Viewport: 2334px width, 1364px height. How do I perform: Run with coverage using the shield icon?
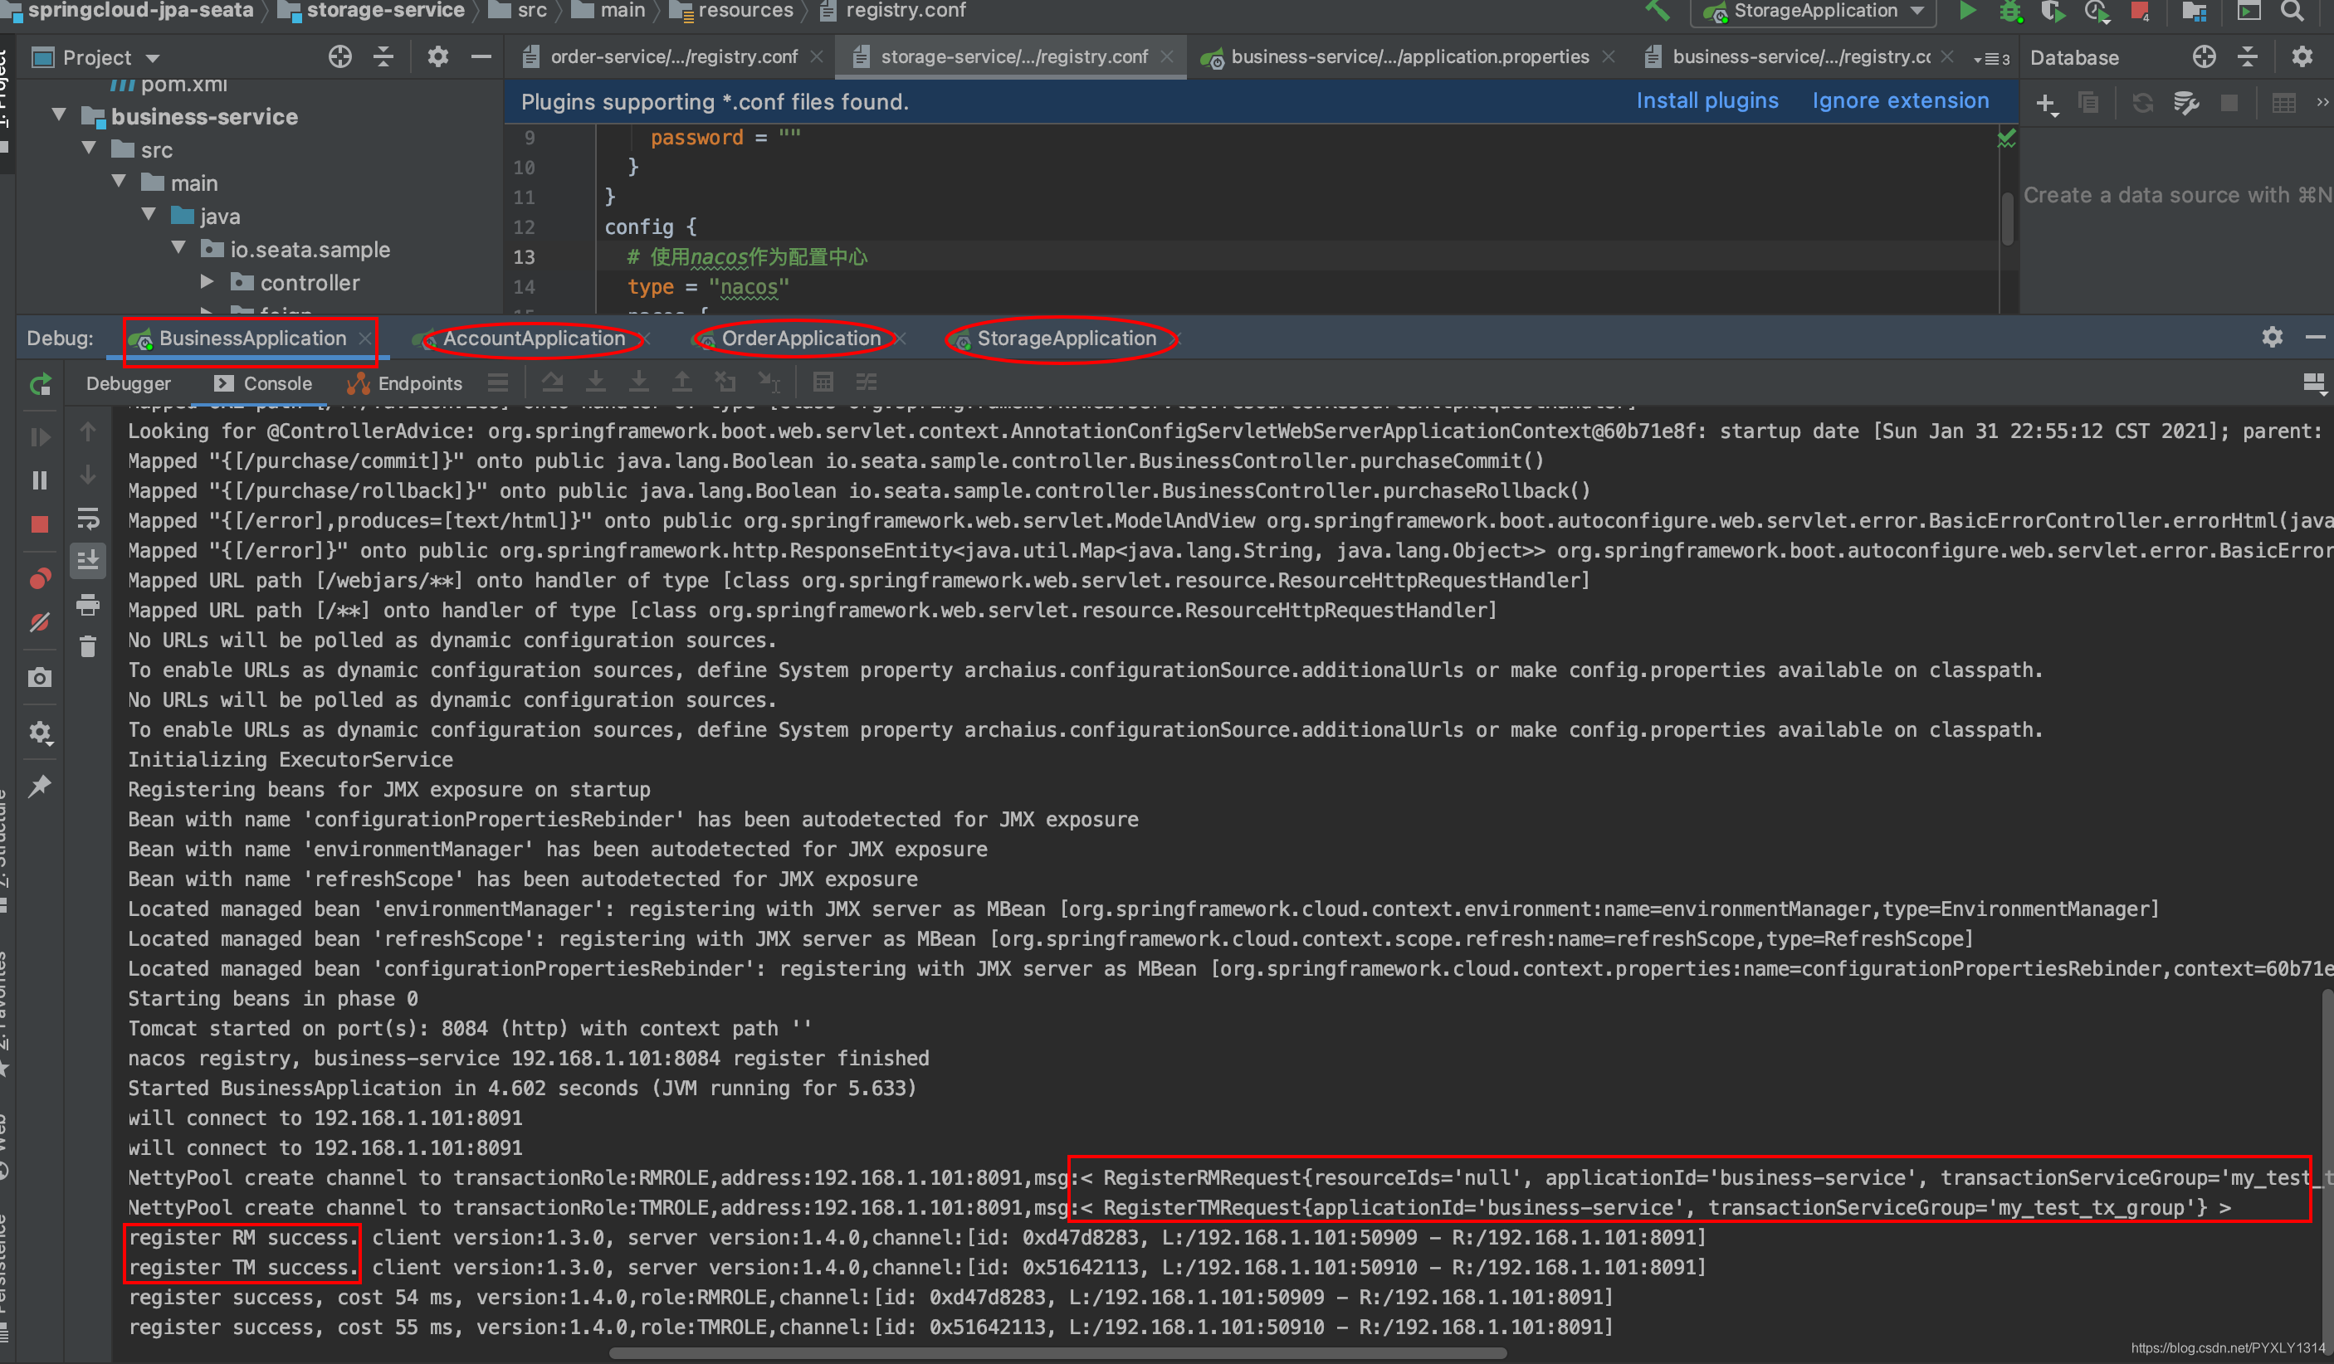click(2053, 11)
